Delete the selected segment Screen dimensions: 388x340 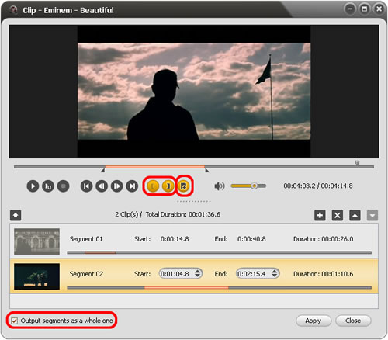coord(338,215)
